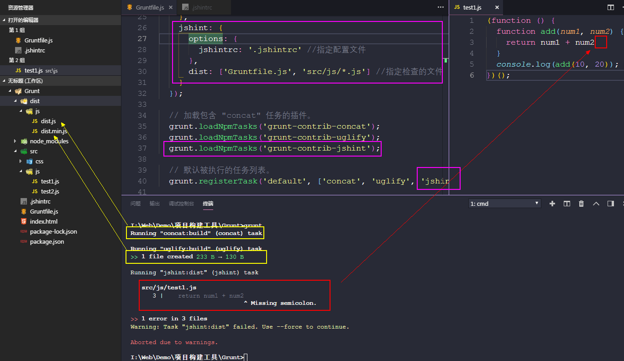
Task: Open index.html from the file tree
Action: 43,222
